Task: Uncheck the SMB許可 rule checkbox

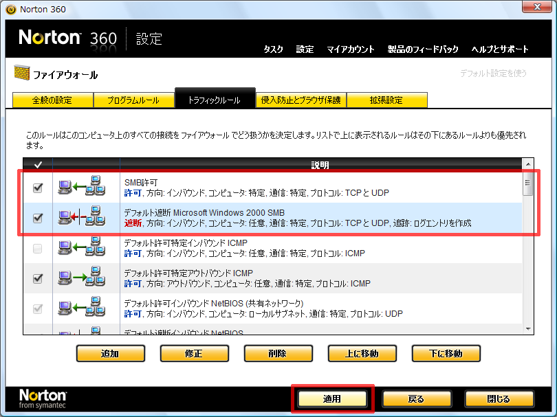Action: (38, 188)
